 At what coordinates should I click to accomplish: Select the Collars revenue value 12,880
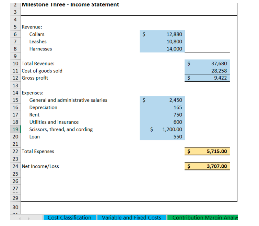(x=162, y=34)
